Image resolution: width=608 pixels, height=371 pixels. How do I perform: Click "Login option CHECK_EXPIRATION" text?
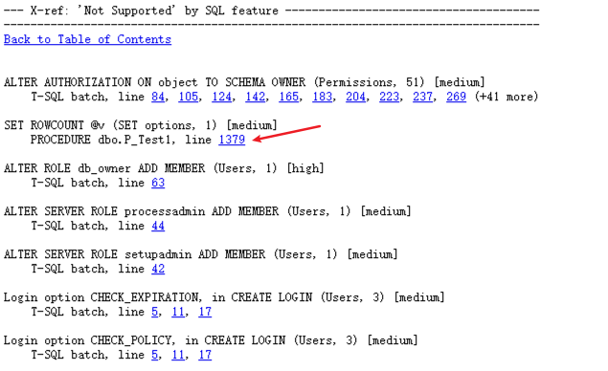pos(102,297)
